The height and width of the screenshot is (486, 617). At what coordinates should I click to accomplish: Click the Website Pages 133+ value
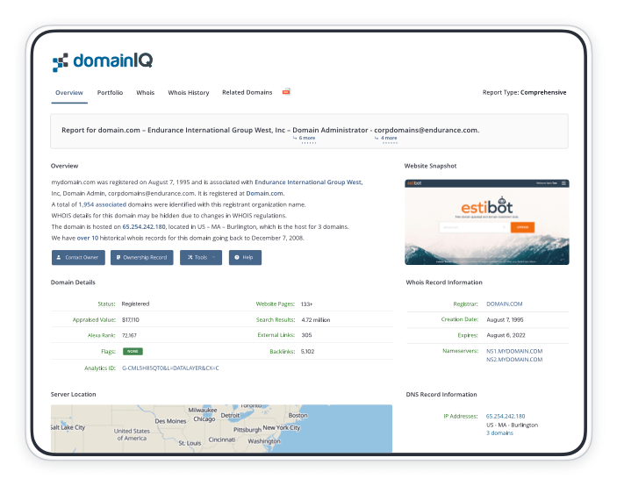point(306,304)
